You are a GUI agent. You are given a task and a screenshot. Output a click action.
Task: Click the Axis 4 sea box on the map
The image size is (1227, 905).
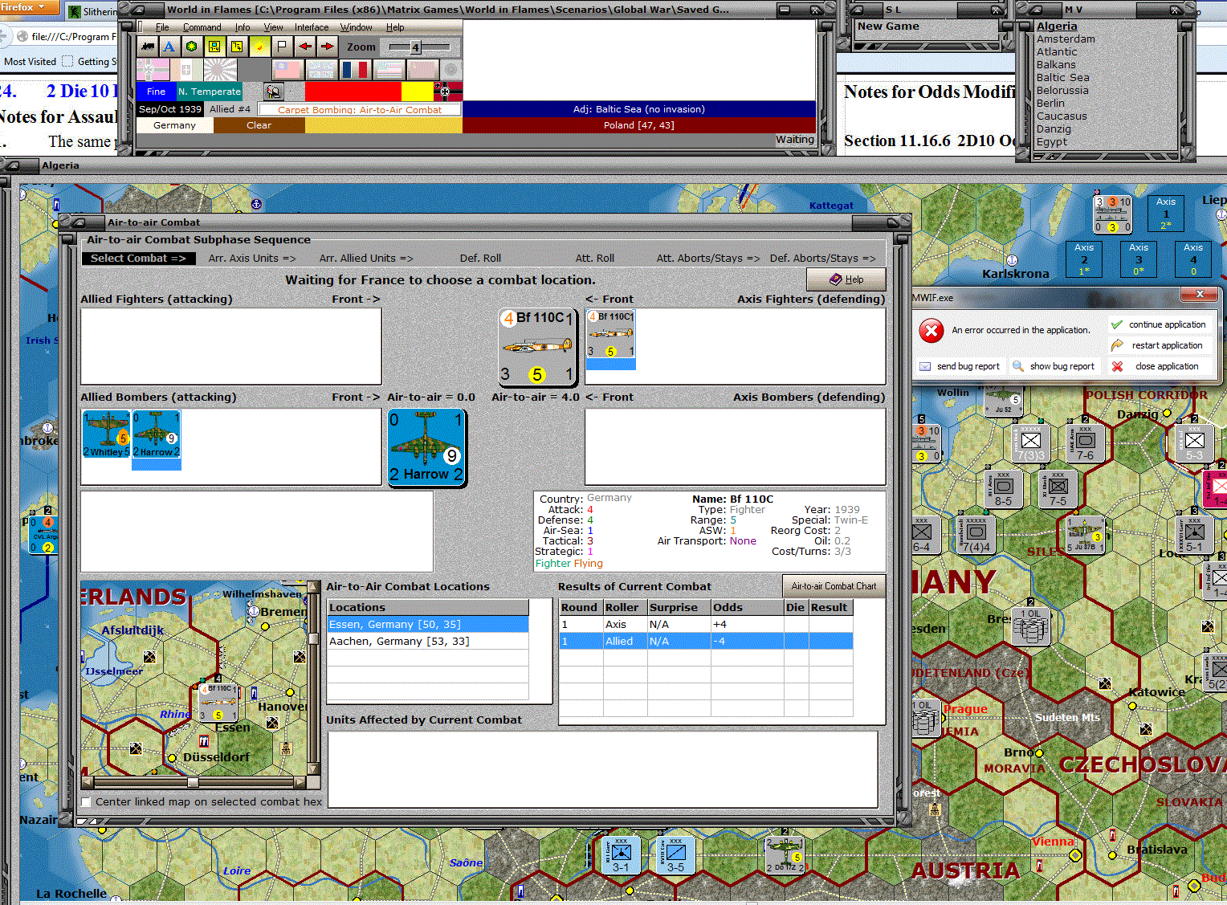point(1194,259)
